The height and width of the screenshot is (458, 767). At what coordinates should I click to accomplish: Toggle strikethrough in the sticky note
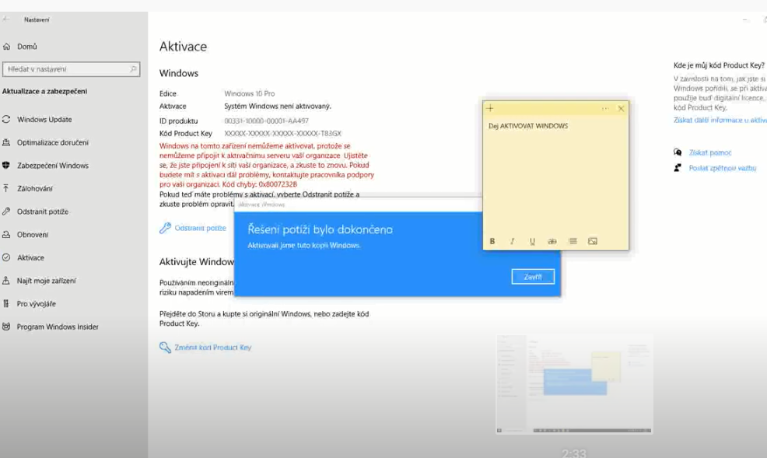pos(552,241)
